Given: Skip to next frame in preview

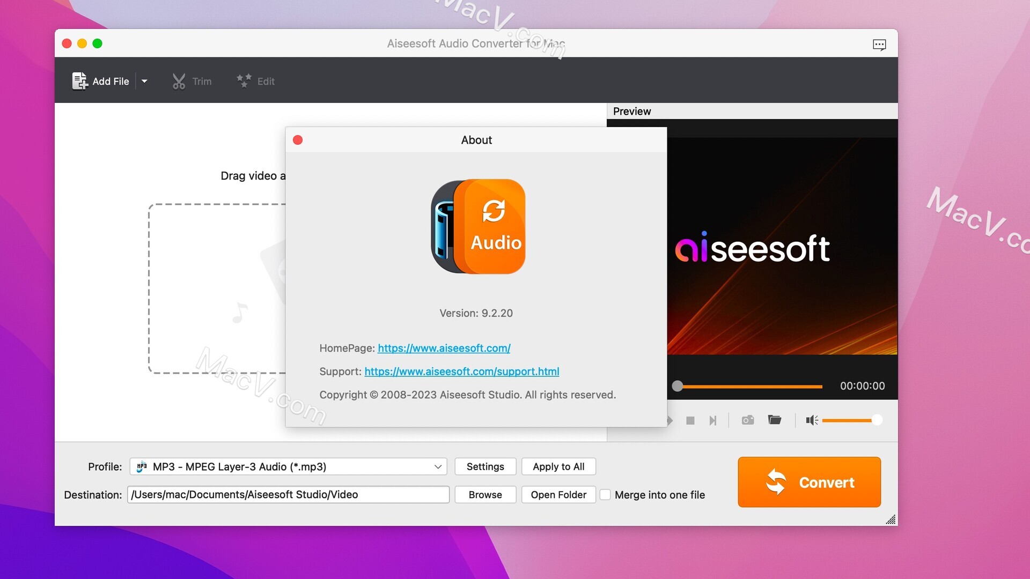Looking at the screenshot, I should click(712, 420).
